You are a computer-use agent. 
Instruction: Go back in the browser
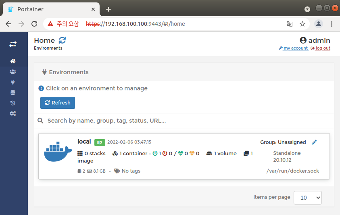(8, 24)
